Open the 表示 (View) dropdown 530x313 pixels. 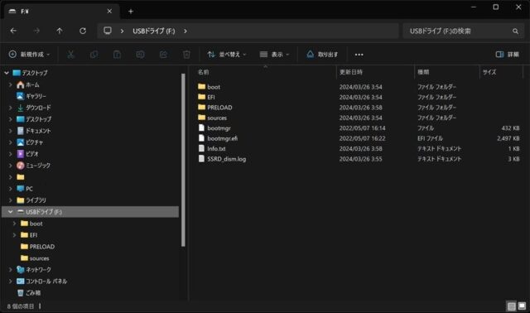[274, 55]
